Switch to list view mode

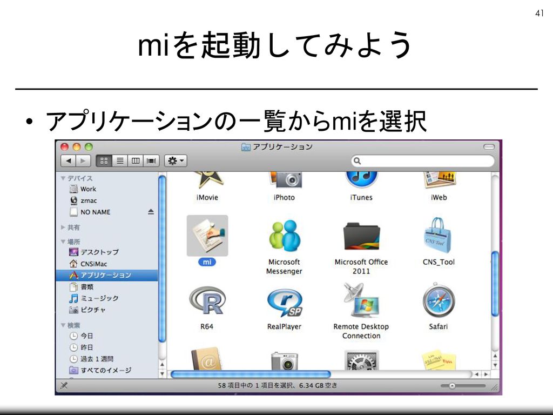click(x=120, y=161)
